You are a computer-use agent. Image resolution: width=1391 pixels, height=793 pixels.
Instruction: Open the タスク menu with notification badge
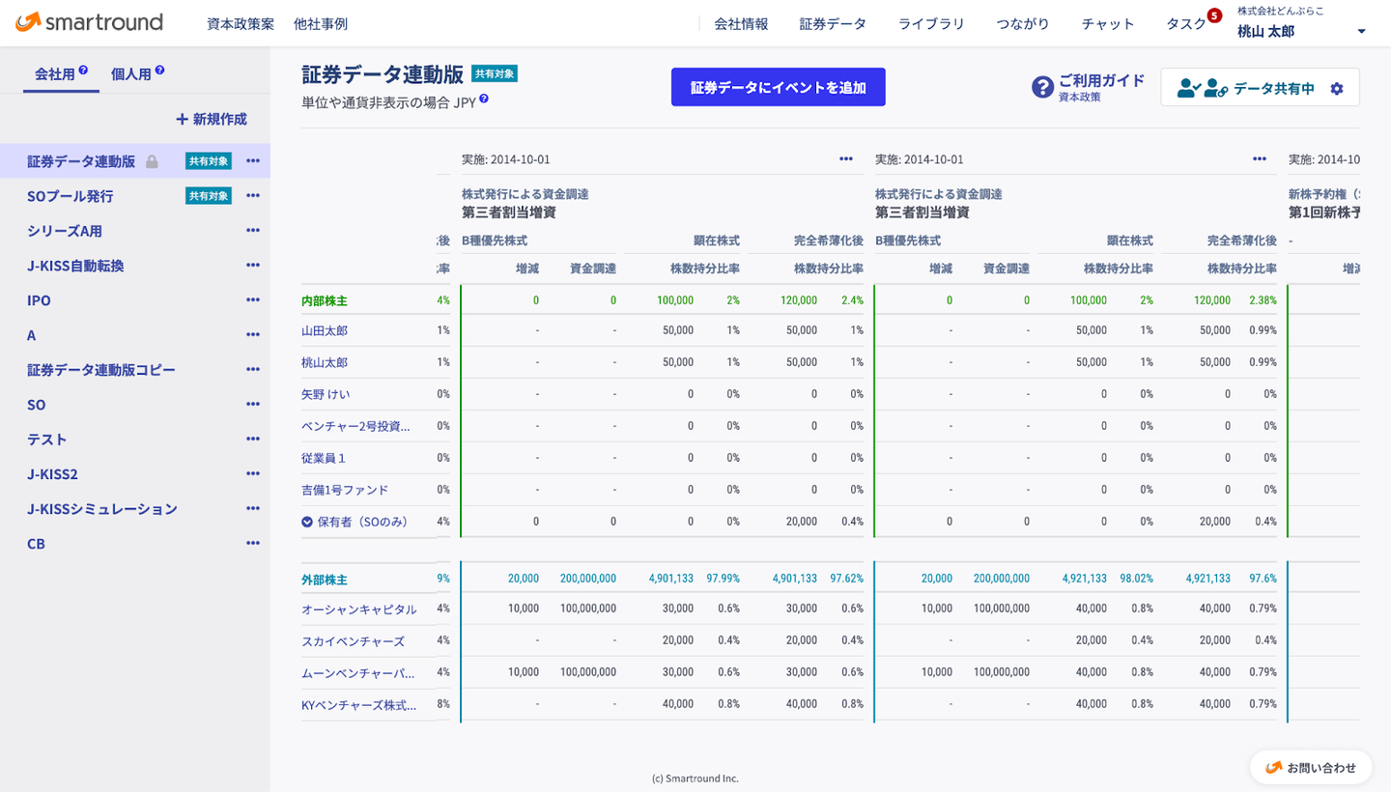1185,24
